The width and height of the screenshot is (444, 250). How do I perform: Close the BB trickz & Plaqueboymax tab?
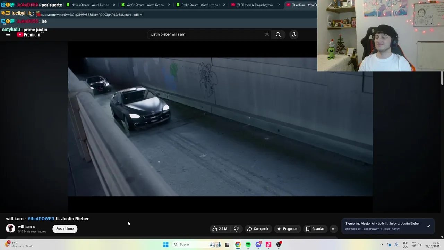[279, 5]
